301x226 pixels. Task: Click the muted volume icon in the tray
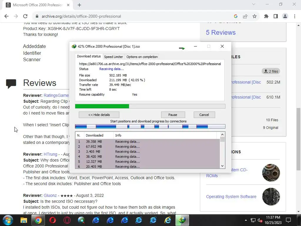[260, 220]
